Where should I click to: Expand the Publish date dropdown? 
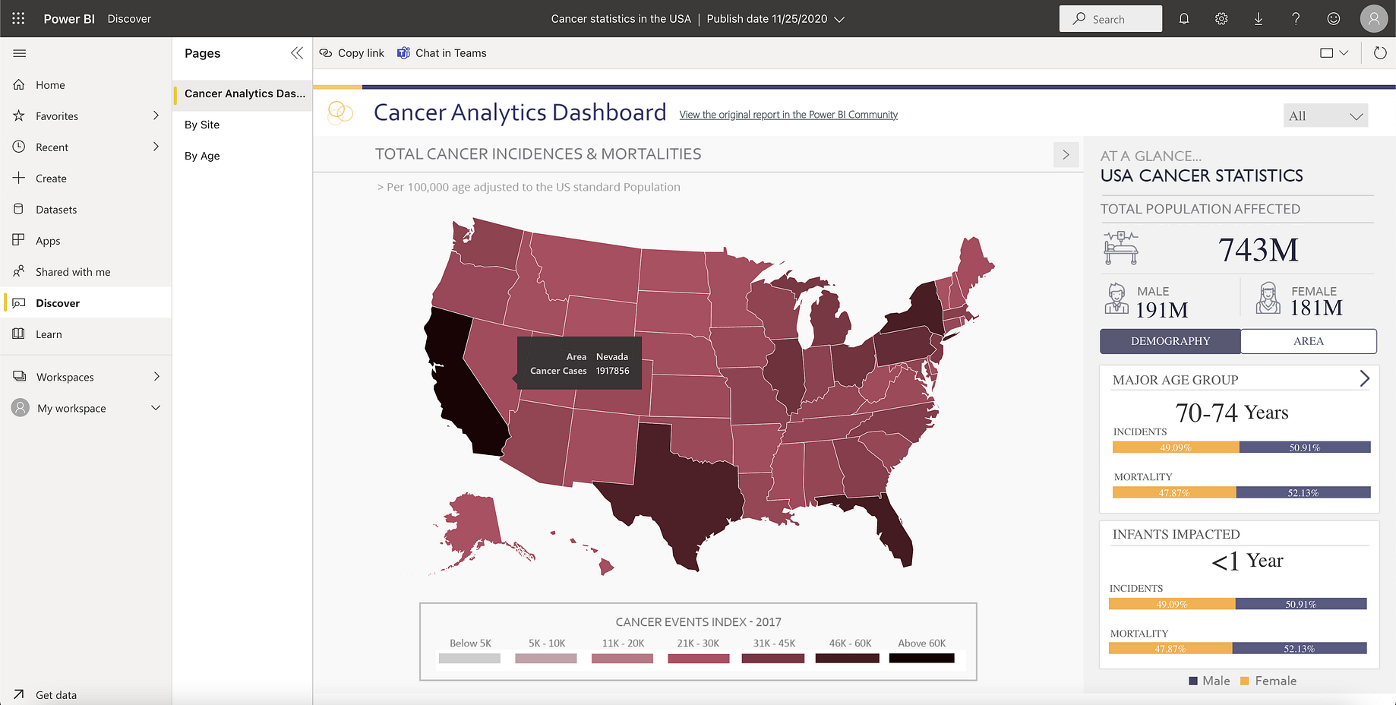pos(840,18)
